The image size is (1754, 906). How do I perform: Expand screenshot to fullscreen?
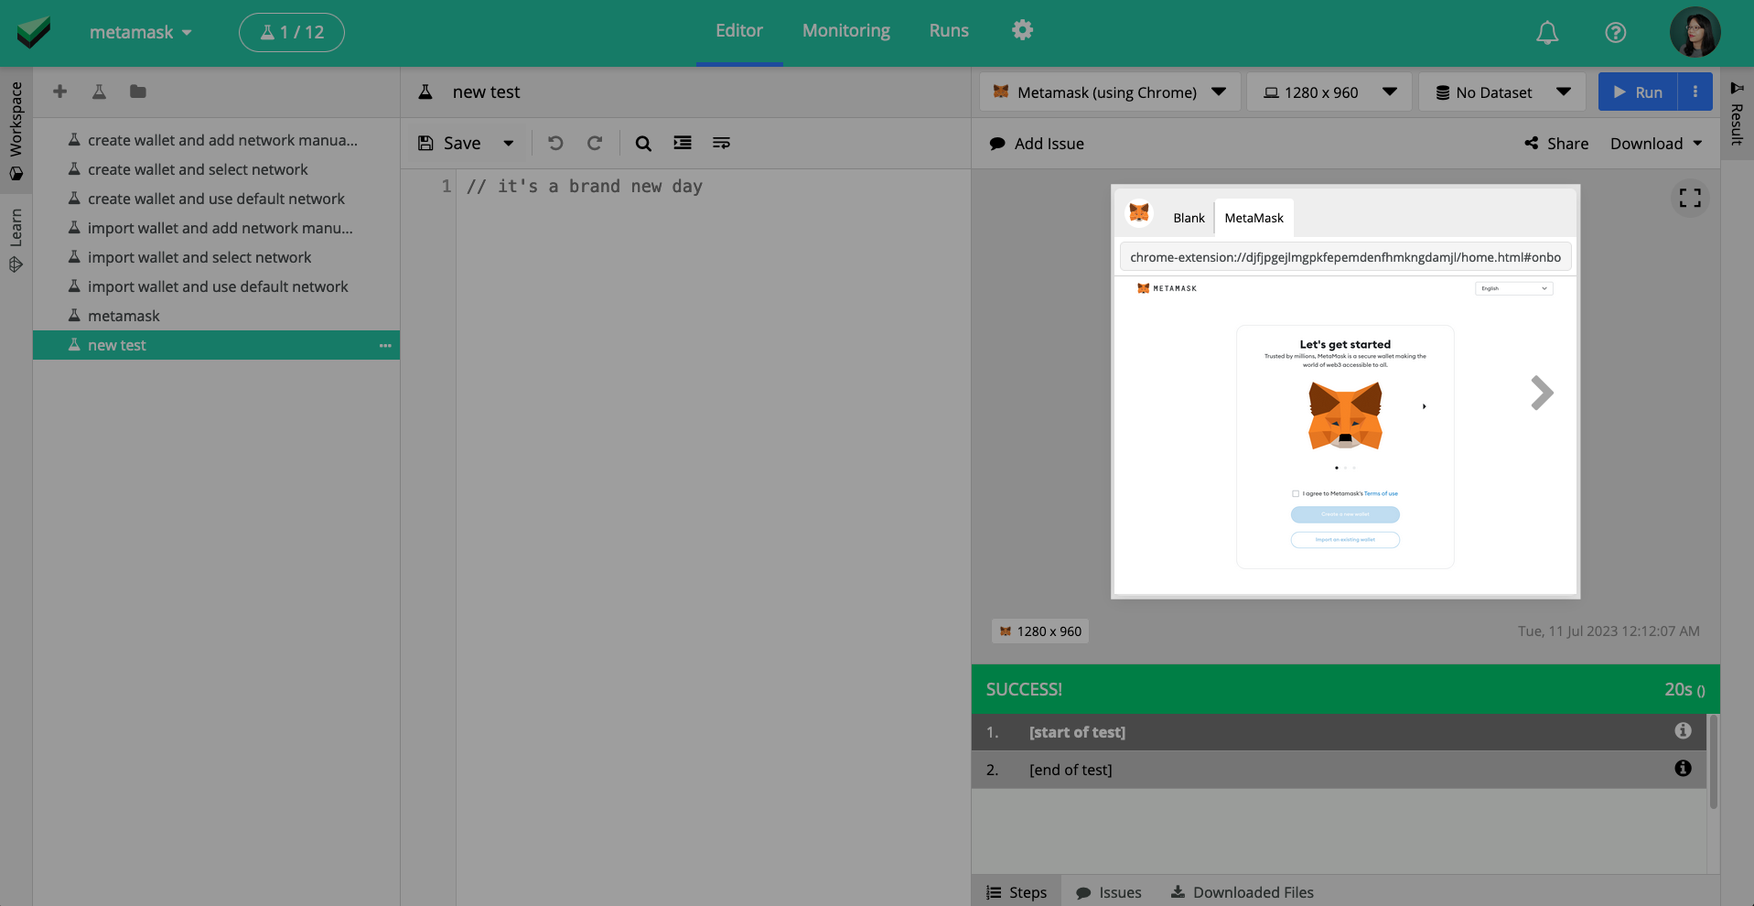(1690, 198)
